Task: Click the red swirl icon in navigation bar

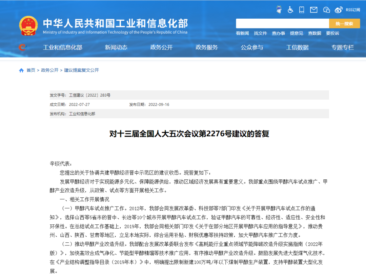Action: 22,47
